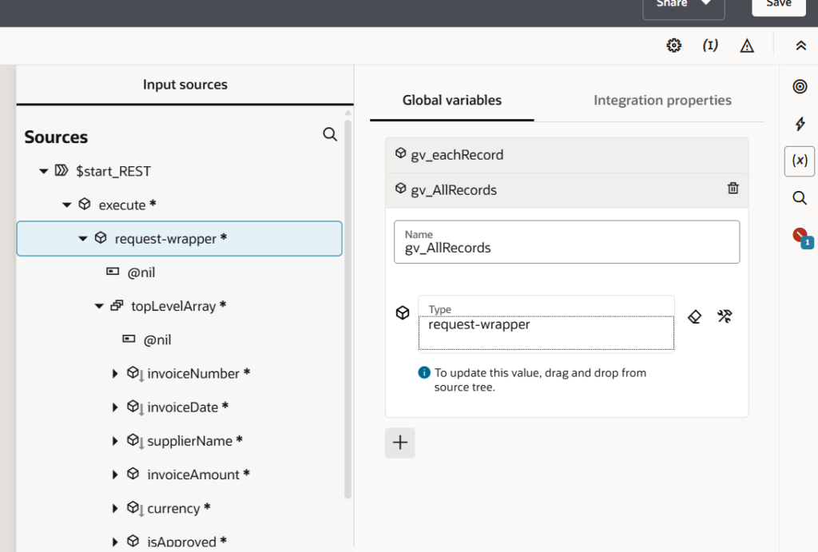Open the error indicator with badge 1
Image resolution: width=818 pixels, height=552 pixels.
coord(801,236)
